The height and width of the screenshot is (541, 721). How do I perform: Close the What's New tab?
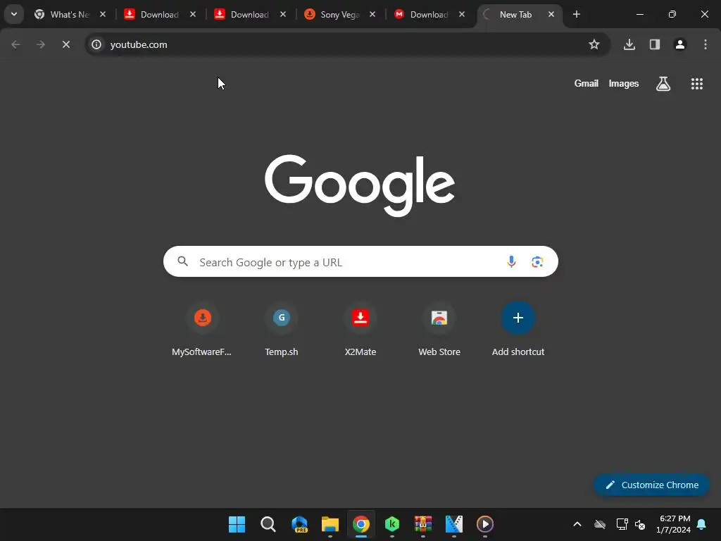(x=103, y=14)
